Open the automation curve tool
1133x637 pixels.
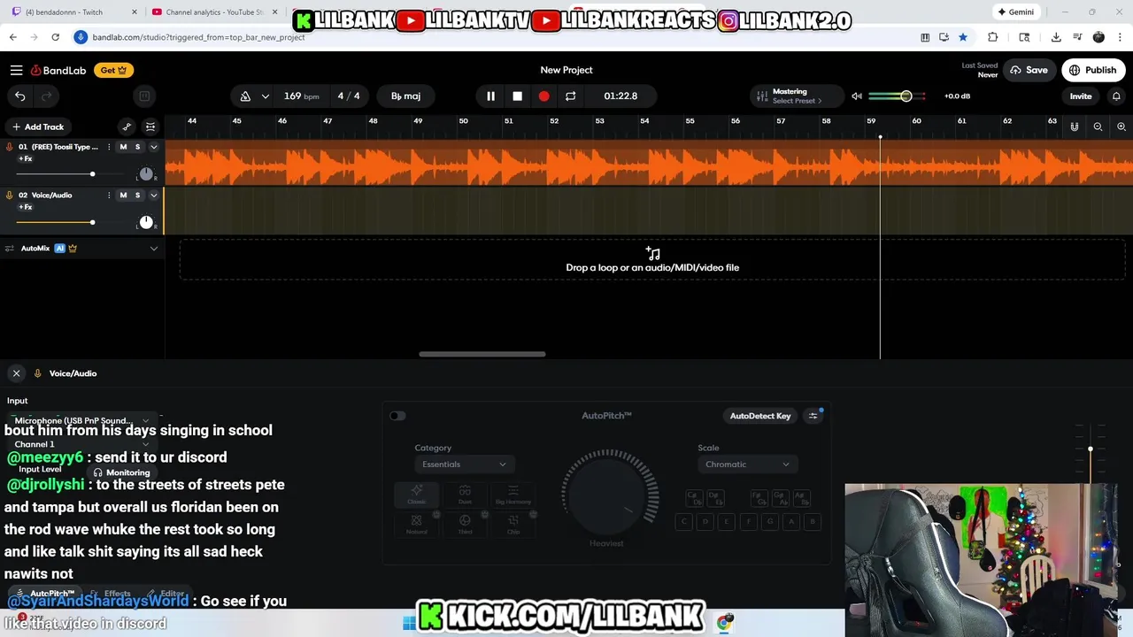(x=127, y=127)
